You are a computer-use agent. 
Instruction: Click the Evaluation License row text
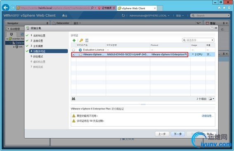[x=93, y=50]
